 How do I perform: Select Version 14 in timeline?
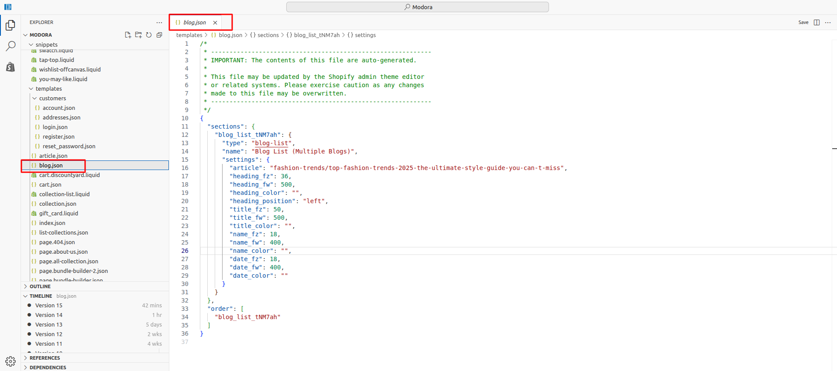[95, 315]
